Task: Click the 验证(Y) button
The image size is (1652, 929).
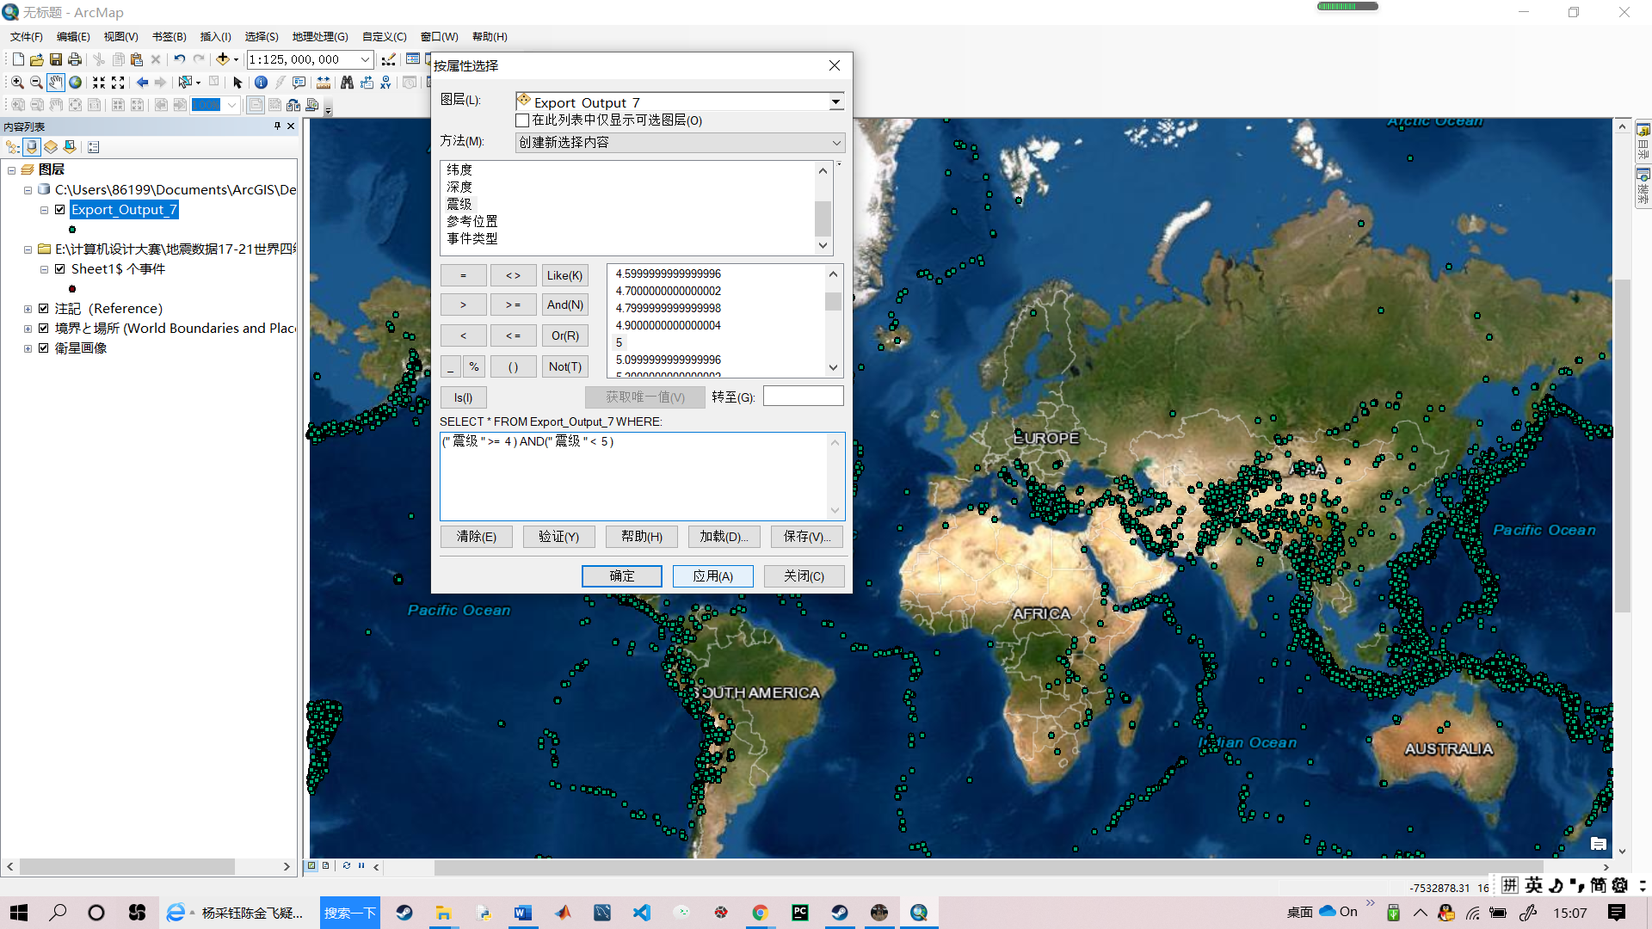Action: click(x=558, y=536)
